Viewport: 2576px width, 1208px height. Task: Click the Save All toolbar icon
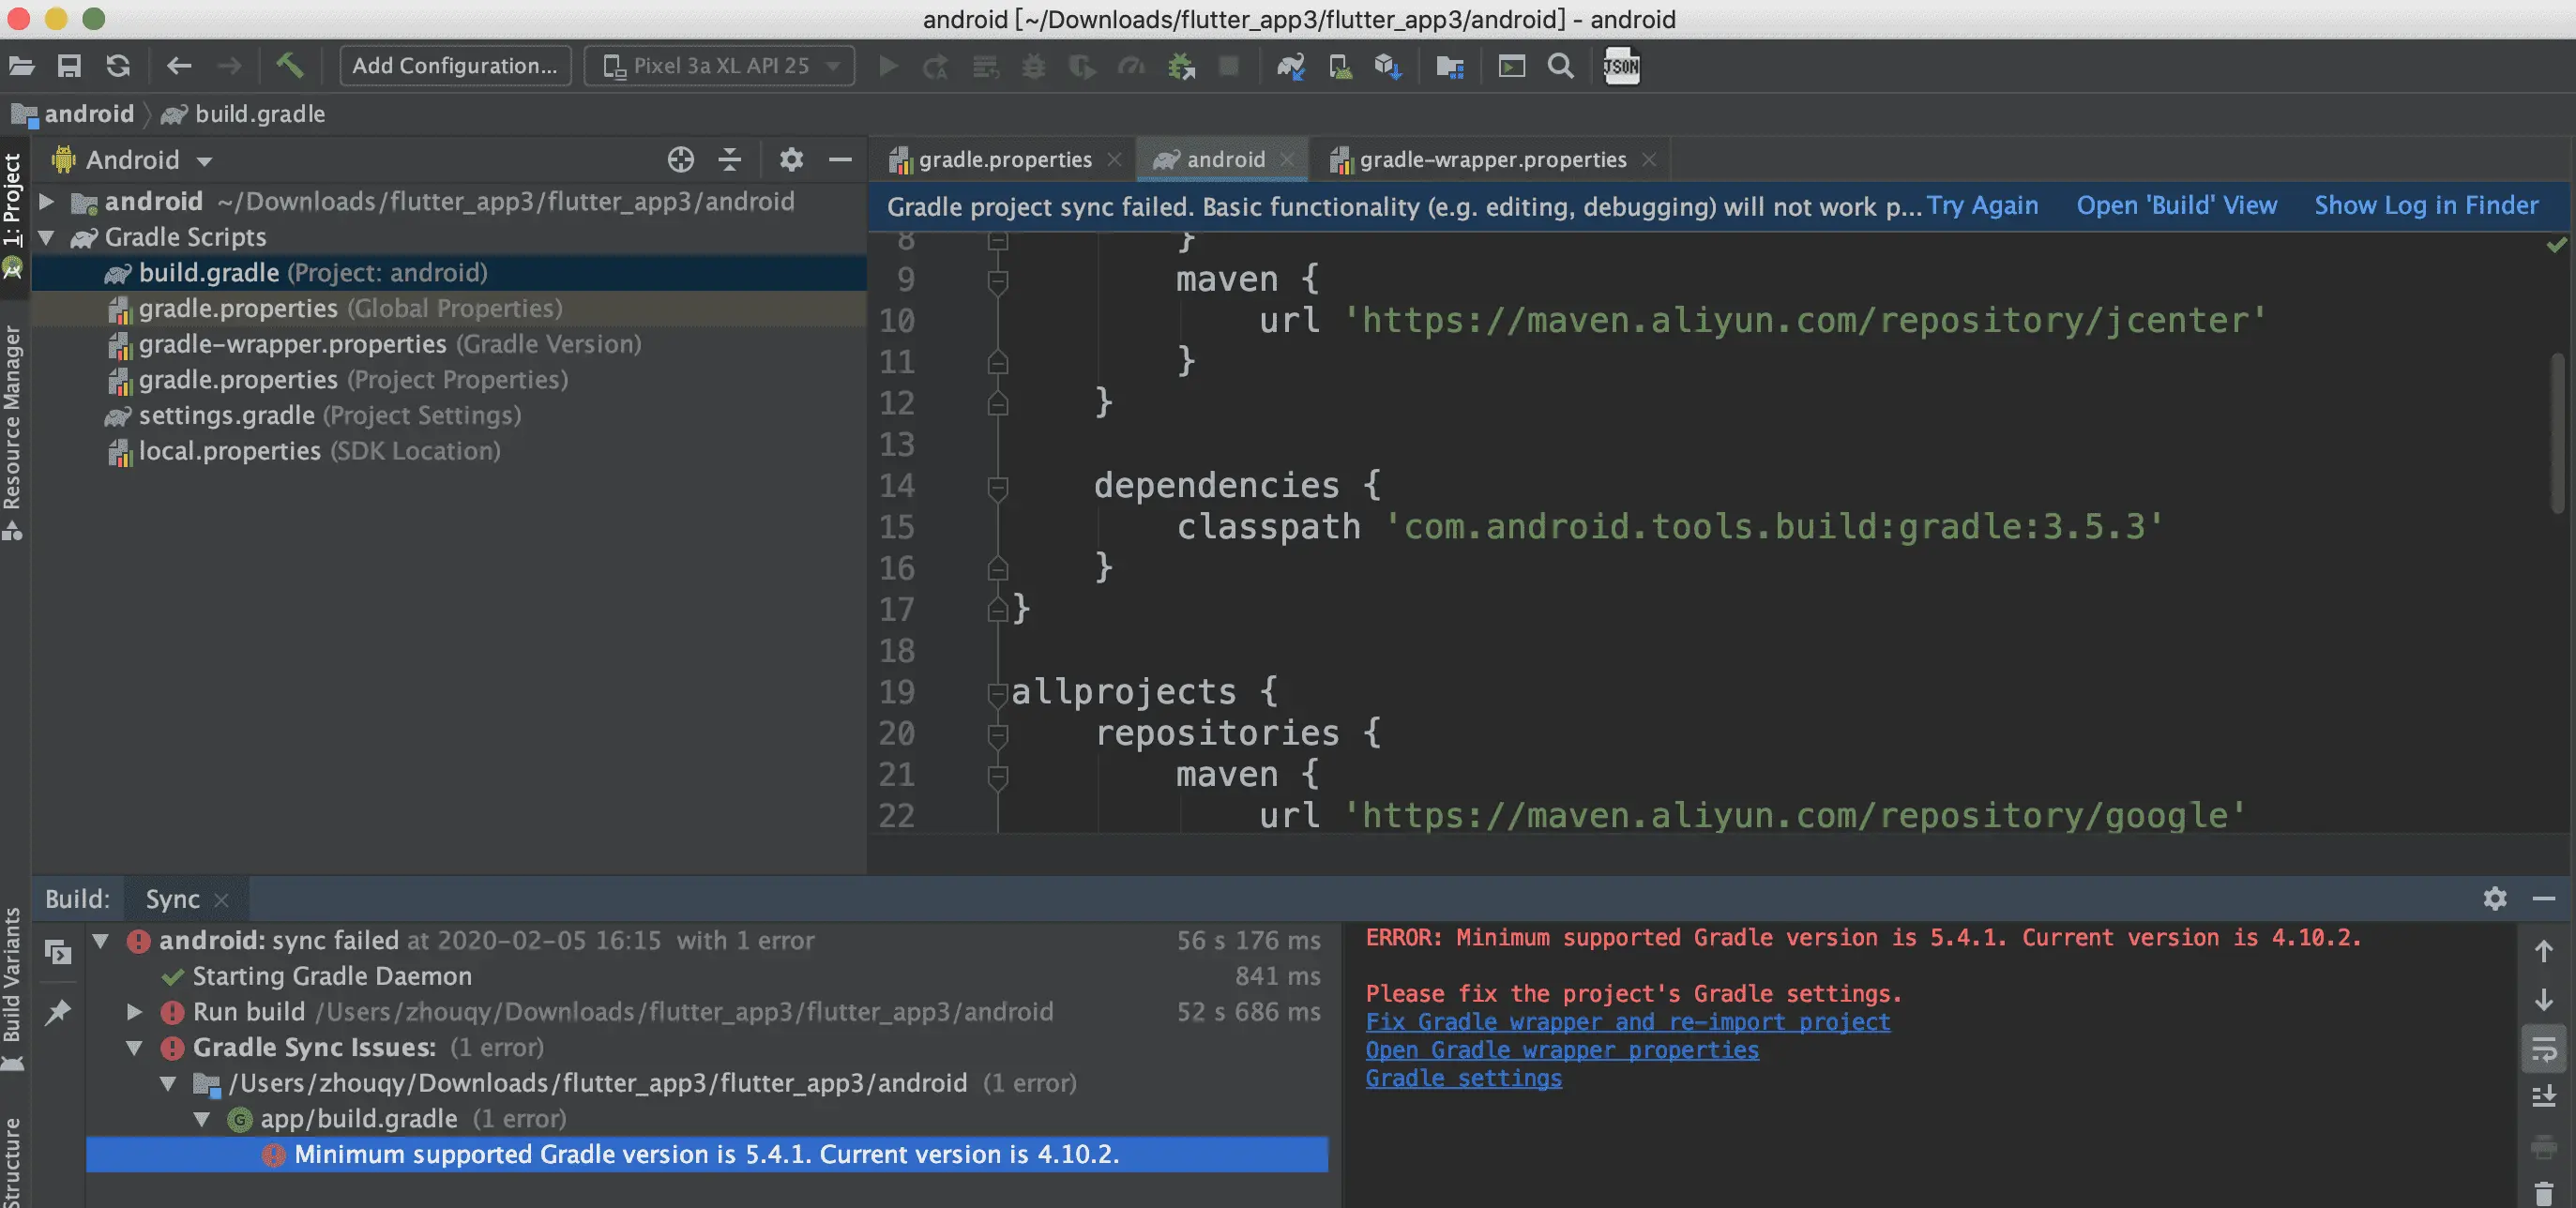[69, 66]
